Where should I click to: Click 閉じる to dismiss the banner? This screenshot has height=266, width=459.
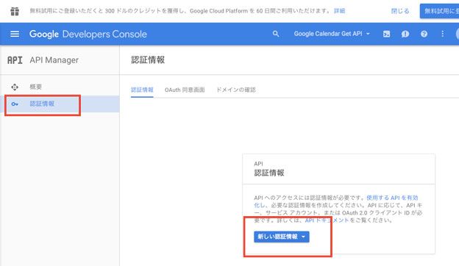pyautogui.click(x=400, y=11)
